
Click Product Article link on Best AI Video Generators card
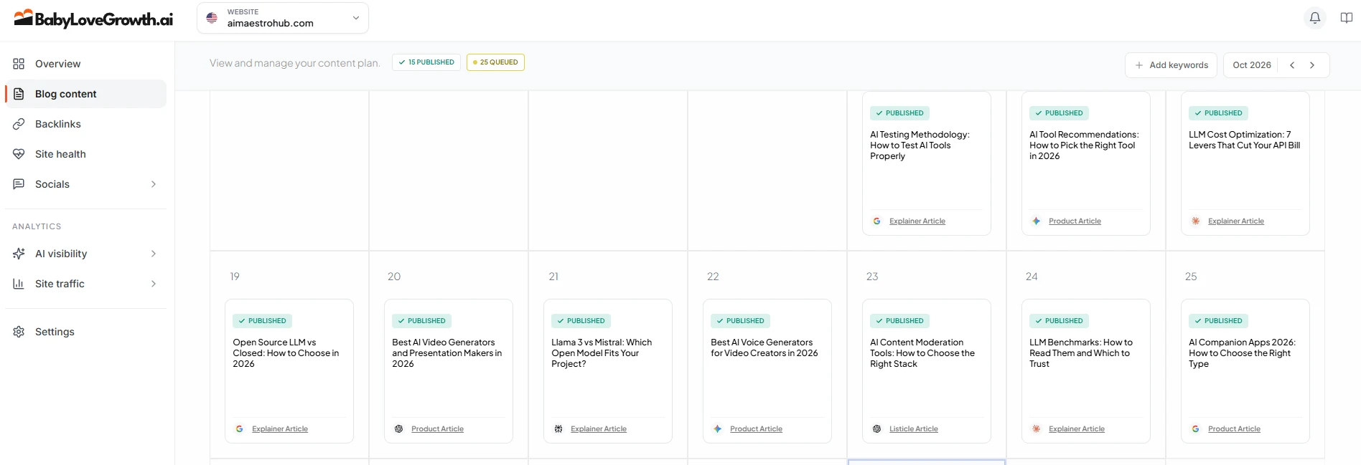[437, 429]
